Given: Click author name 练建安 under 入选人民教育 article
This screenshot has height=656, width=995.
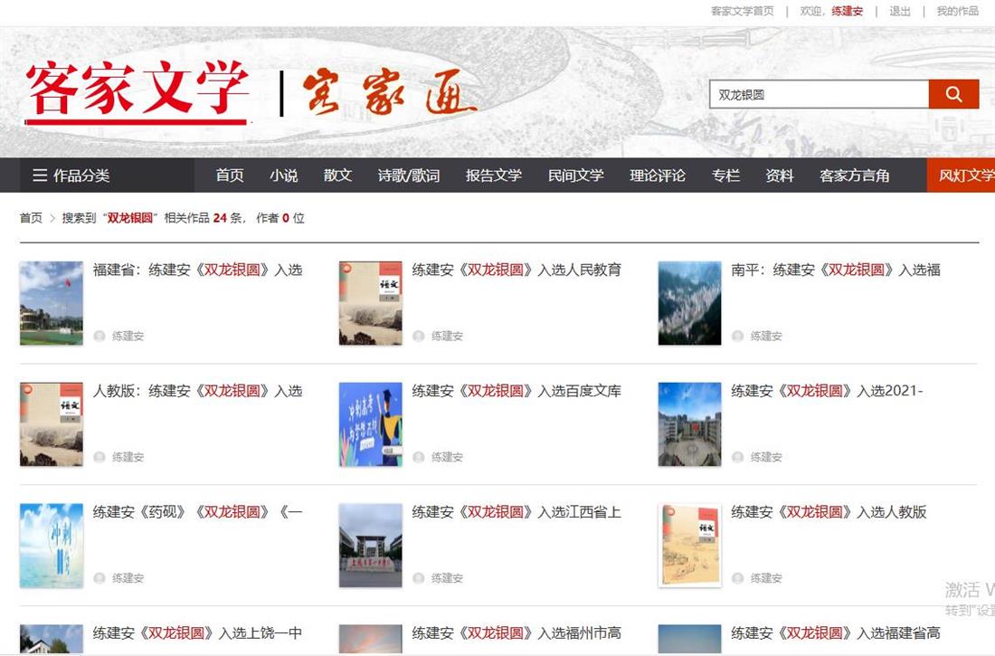Looking at the screenshot, I should [448, 336].
